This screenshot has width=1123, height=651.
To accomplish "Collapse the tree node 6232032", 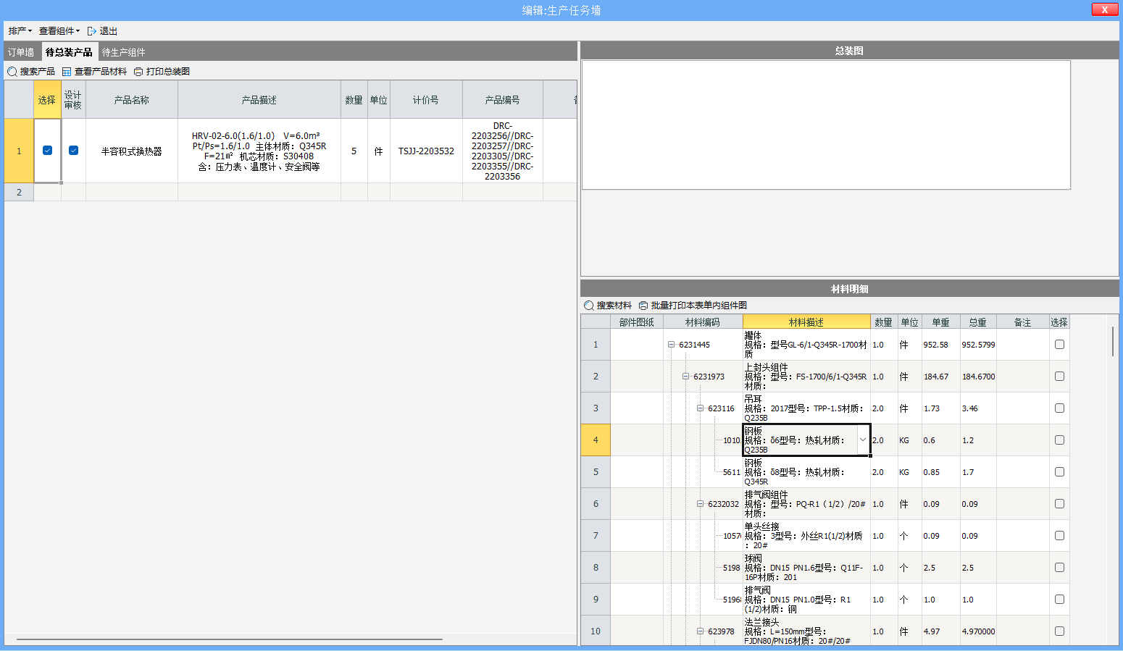I will click(700, 504).
